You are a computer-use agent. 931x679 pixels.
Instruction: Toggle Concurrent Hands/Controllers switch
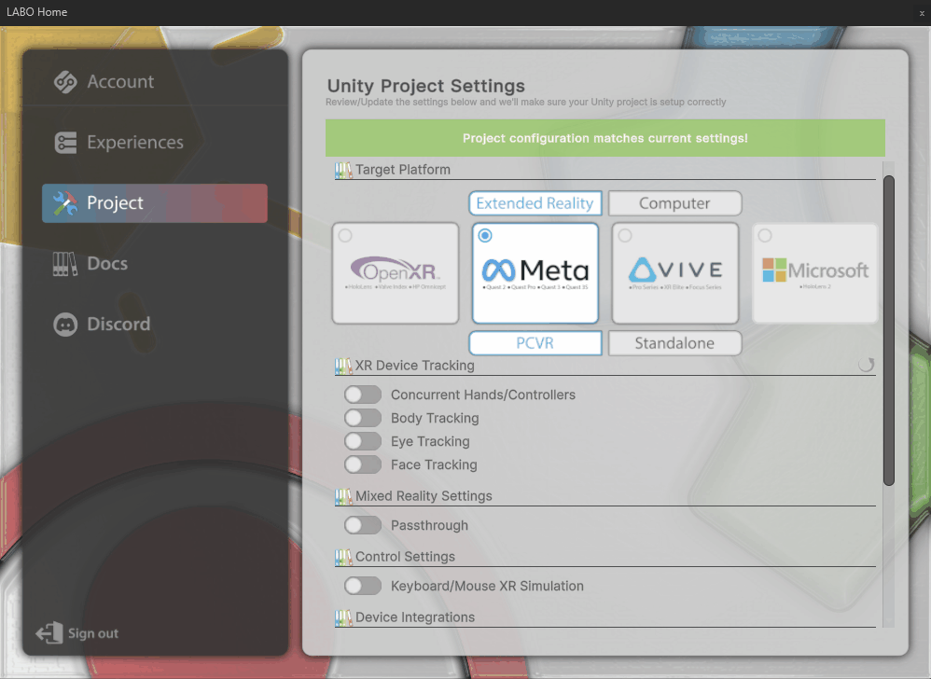coord(363,395)
